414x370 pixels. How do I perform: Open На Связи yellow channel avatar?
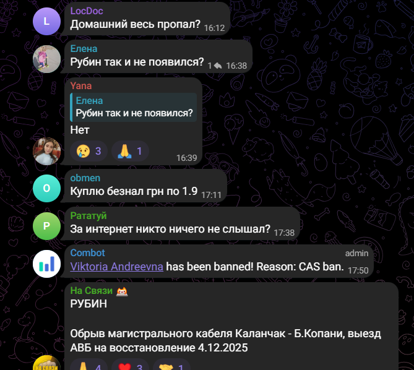click(x=47, y=364)
